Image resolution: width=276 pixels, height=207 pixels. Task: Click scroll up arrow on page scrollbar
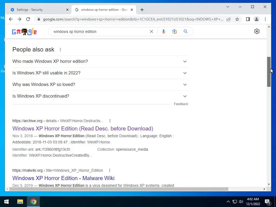(269, 27)
